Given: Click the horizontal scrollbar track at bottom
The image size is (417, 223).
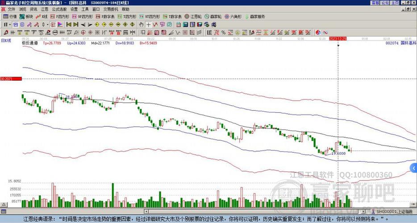Looking at the screenshot, I should click(255, 211).
